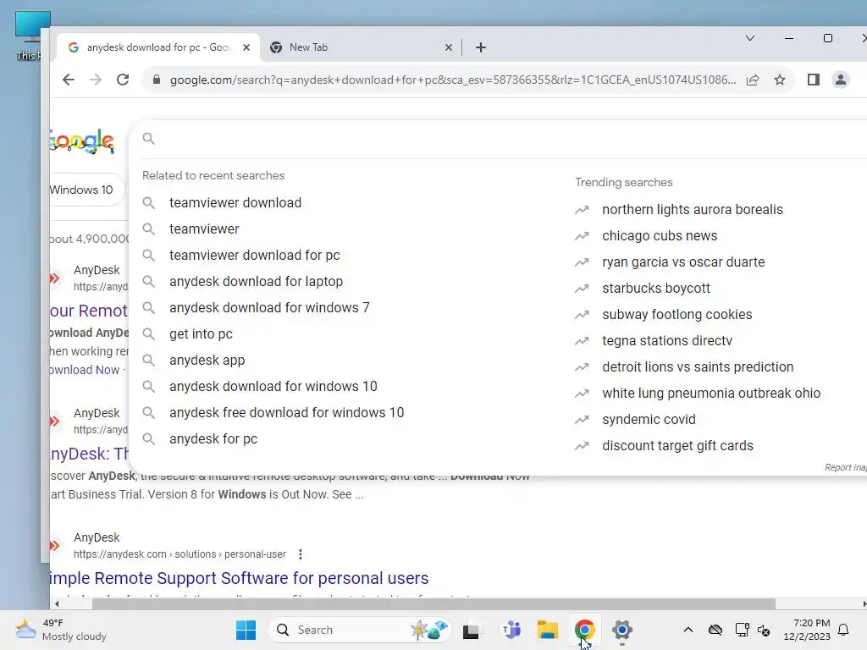Open File Explorer from taskbar

click(548, 630)
